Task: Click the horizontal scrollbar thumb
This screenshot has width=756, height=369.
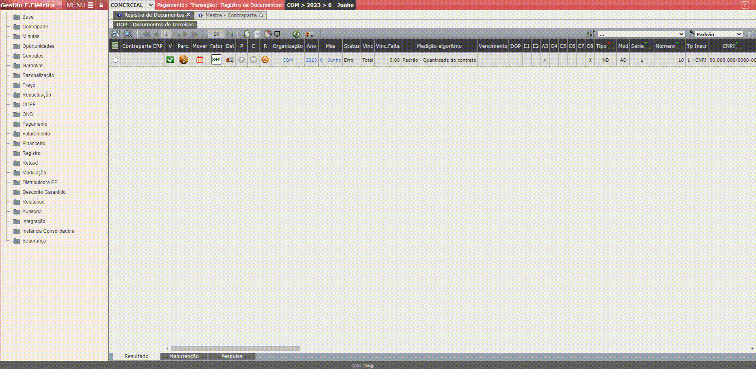Action: click(x=235, y=349)
